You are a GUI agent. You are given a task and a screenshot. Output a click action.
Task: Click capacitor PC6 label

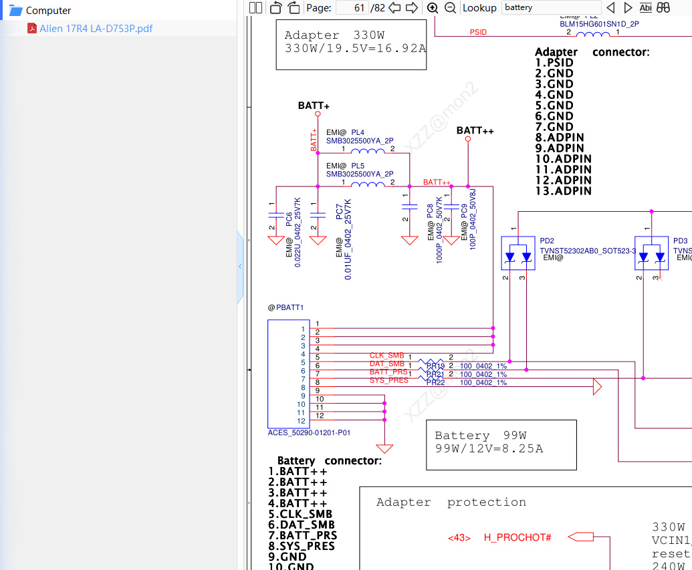[289, 219]
